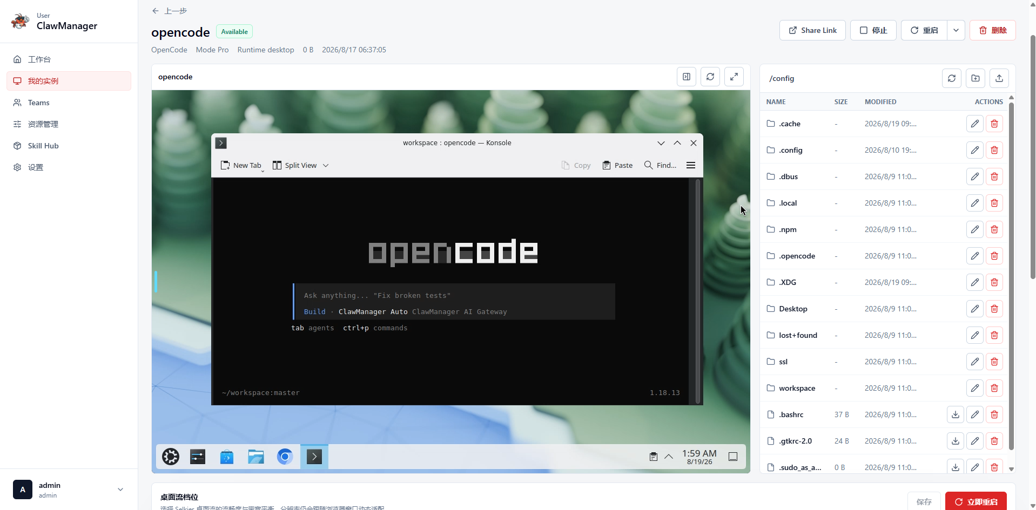Click the Konsole terminal icon in title bar
Image resolution: width=1036 pixels, height=510 pixels.
[221, 143]
